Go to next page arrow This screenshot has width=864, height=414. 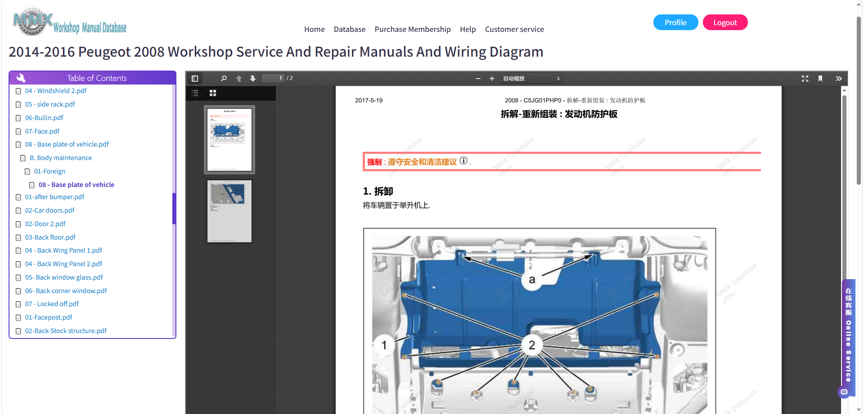(253, 79)
